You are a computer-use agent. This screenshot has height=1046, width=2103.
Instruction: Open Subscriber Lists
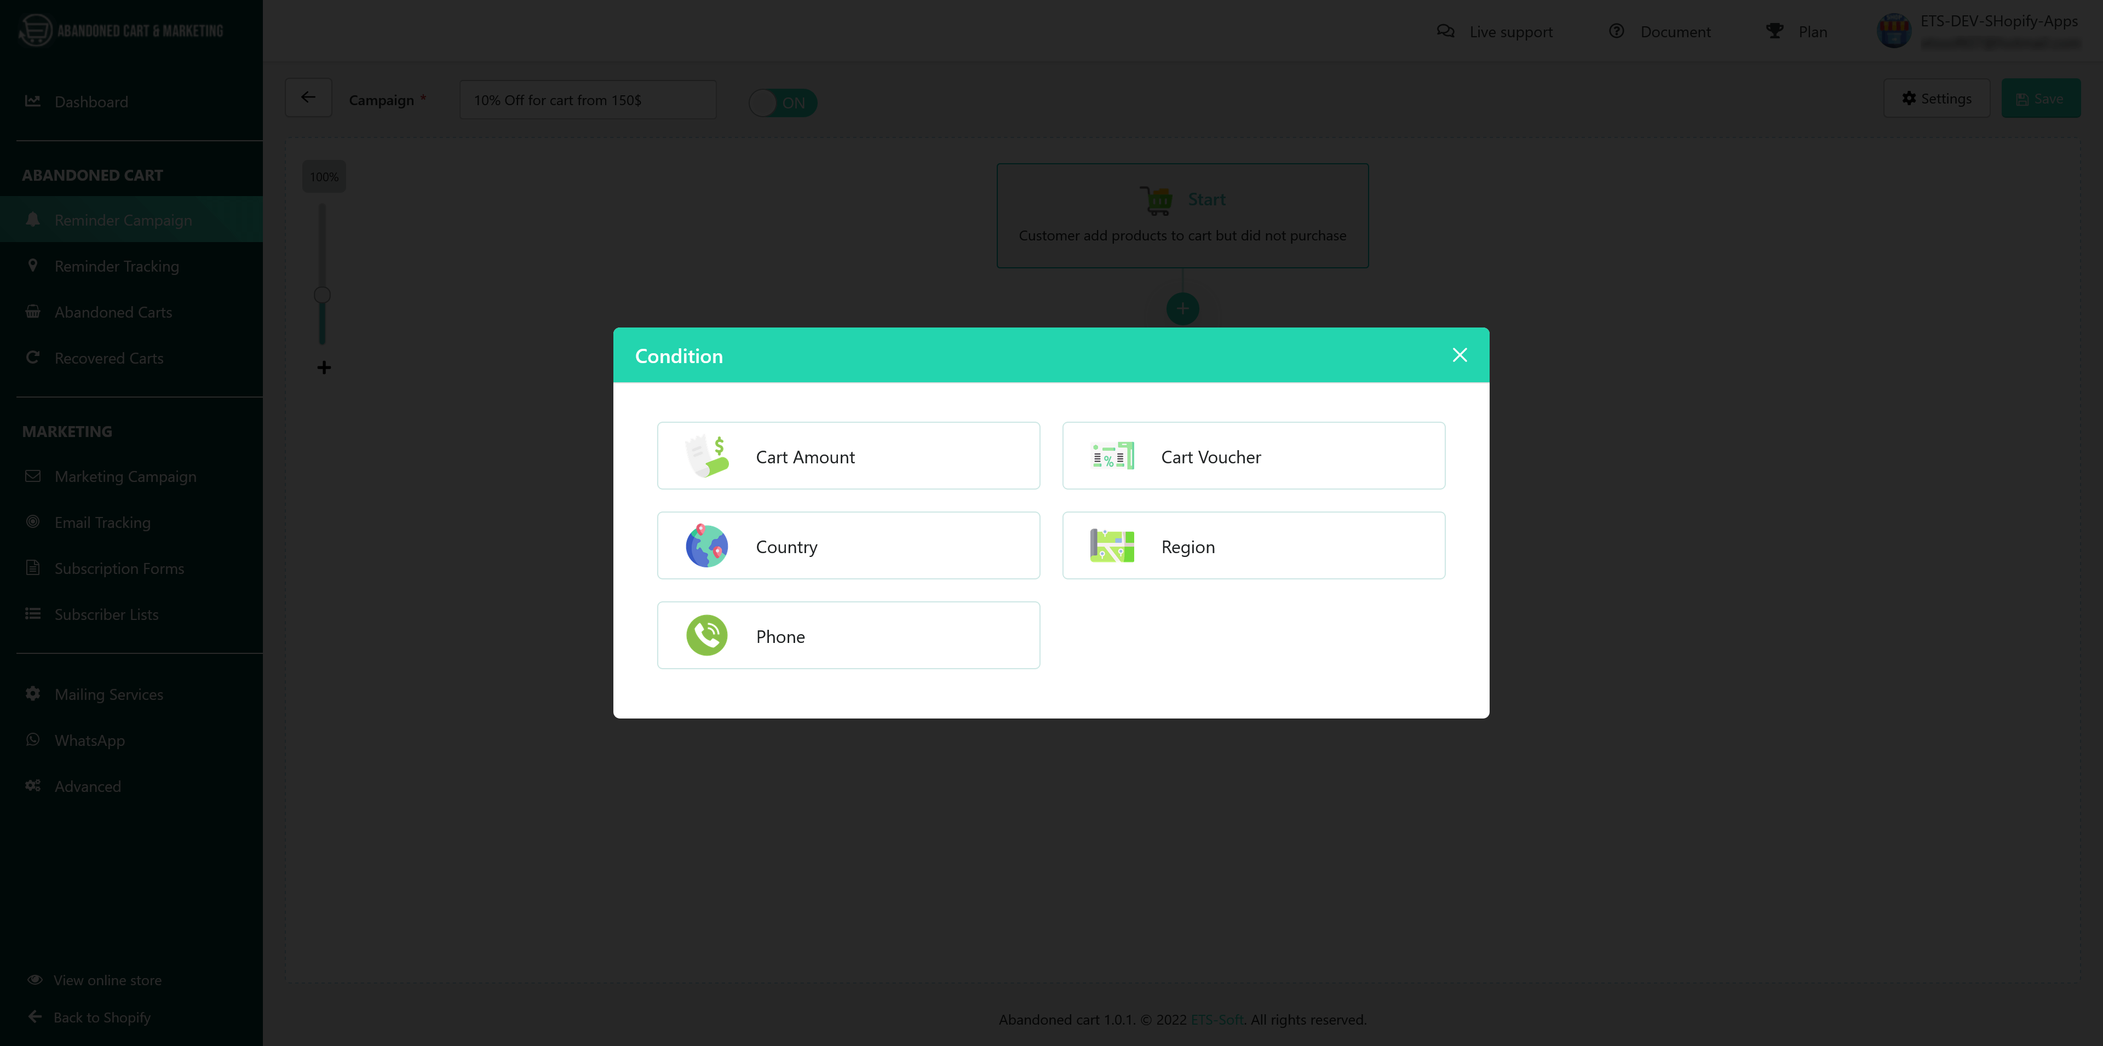coord(131,614)
